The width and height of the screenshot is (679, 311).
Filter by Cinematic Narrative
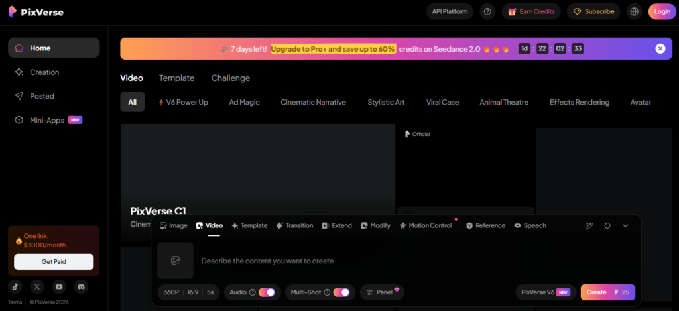pyautogui.click(x=313, y=102)
